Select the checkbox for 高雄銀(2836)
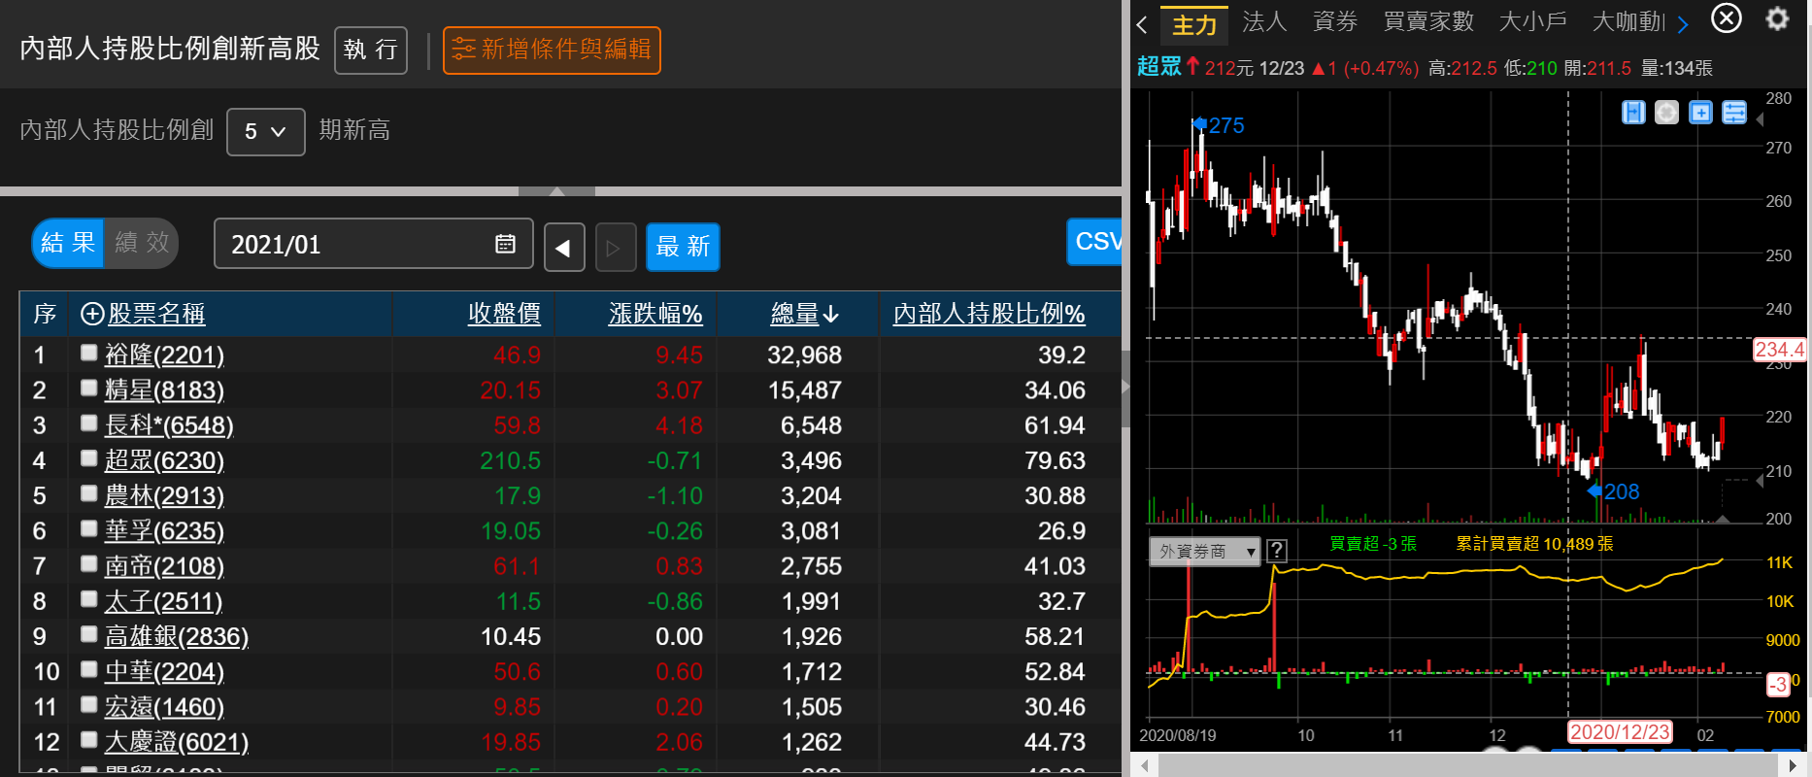Viewport: 1812px width, 777px height. pos(89,634)
